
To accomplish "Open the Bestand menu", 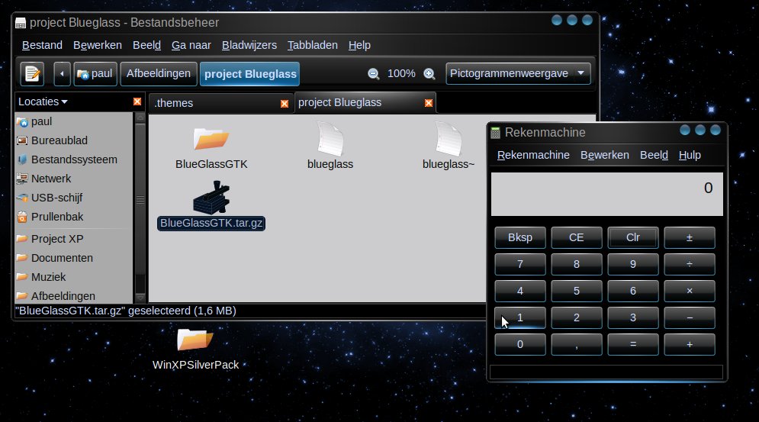I will (42, 45).
